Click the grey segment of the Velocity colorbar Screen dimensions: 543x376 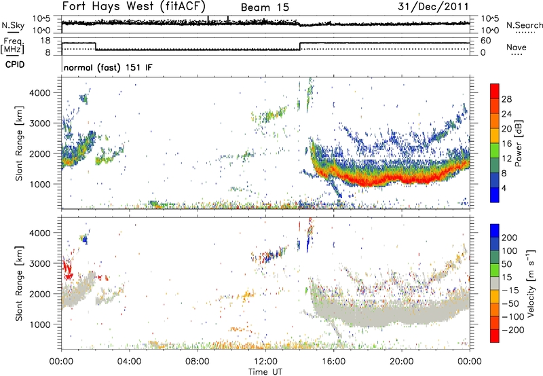[x=495, y=283]
